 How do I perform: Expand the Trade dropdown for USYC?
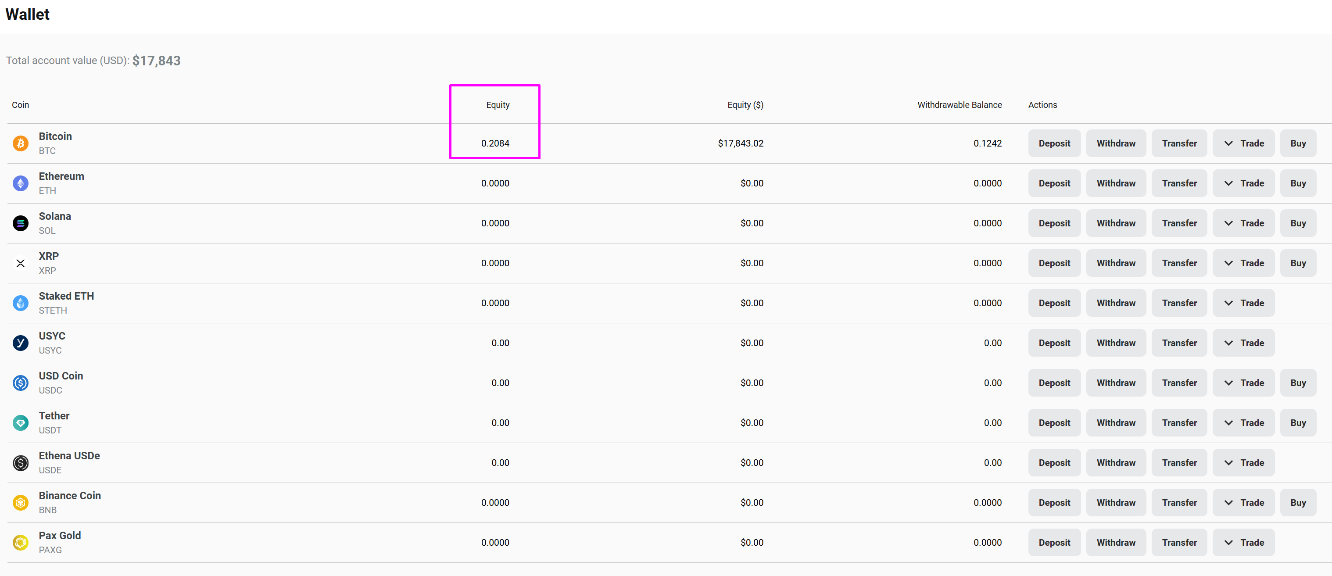(x=1243, y=343)
